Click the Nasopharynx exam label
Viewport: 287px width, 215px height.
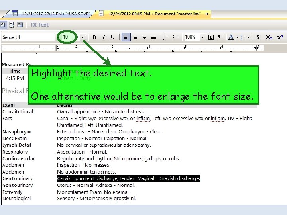pos(17,132)
